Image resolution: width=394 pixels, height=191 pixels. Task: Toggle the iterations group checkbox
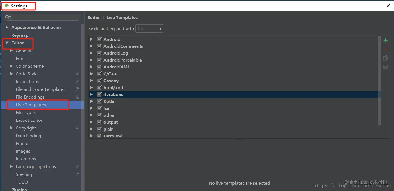pyautogui.click(x=99, y=94)
